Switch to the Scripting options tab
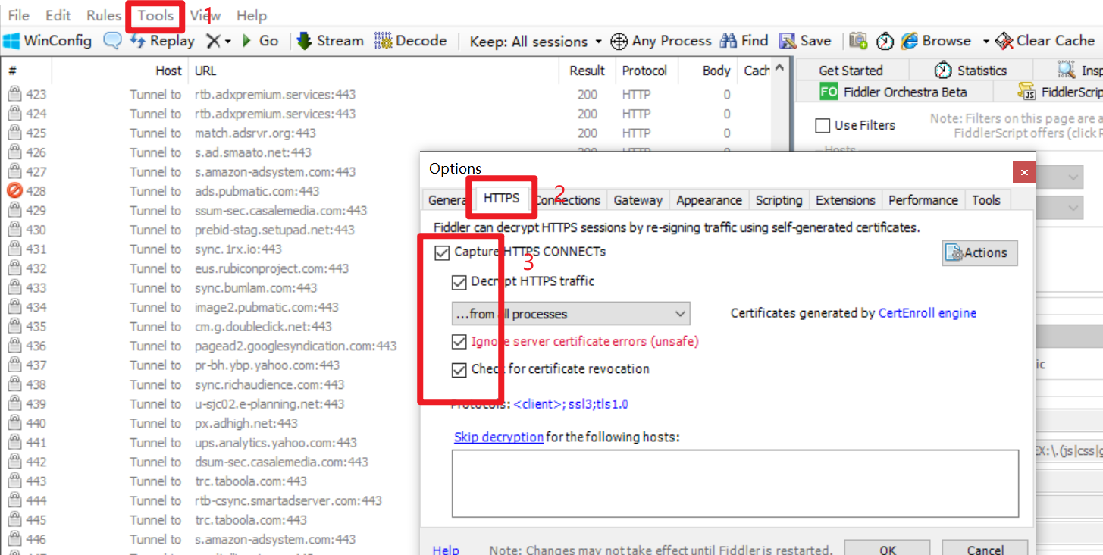 tap(779, 200)
